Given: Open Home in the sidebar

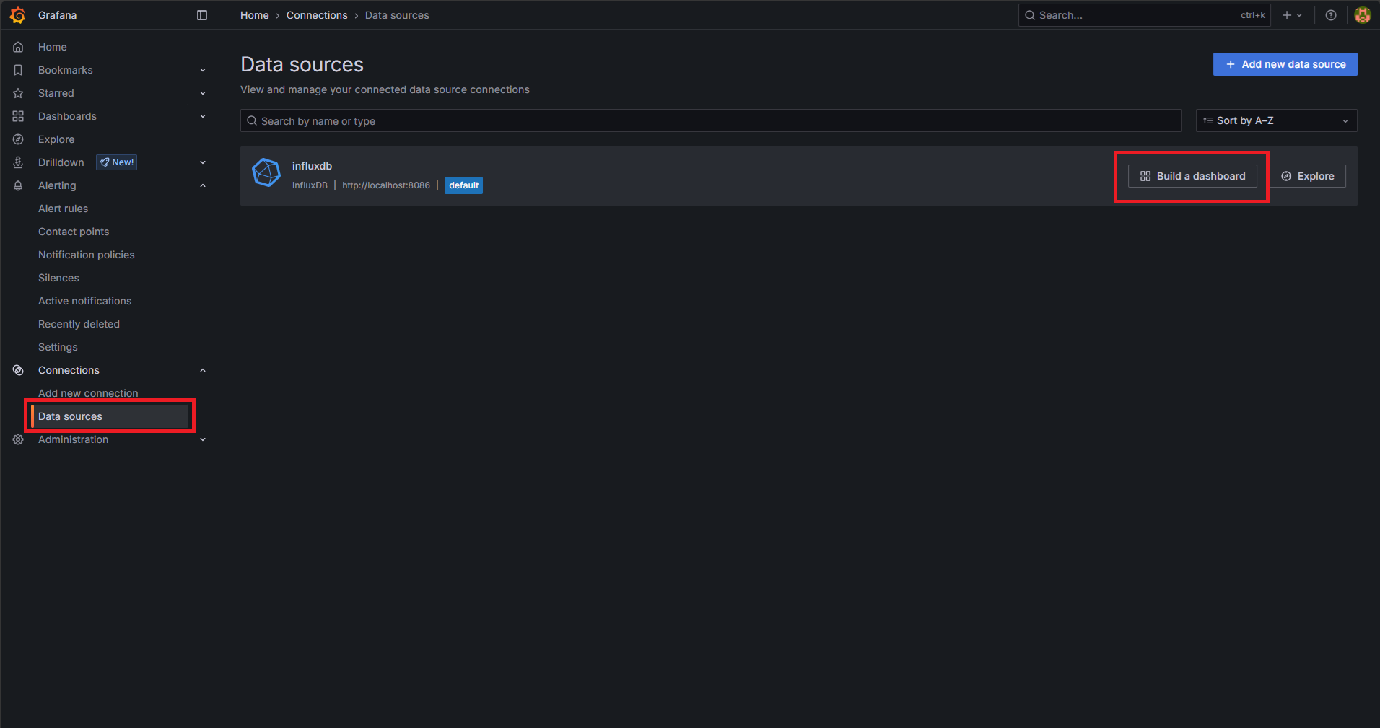Looking at the screenshot, I should click(x=53, y=47).
